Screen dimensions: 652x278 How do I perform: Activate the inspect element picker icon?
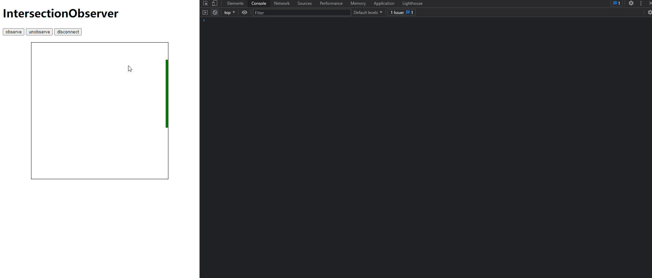(205, 3)
